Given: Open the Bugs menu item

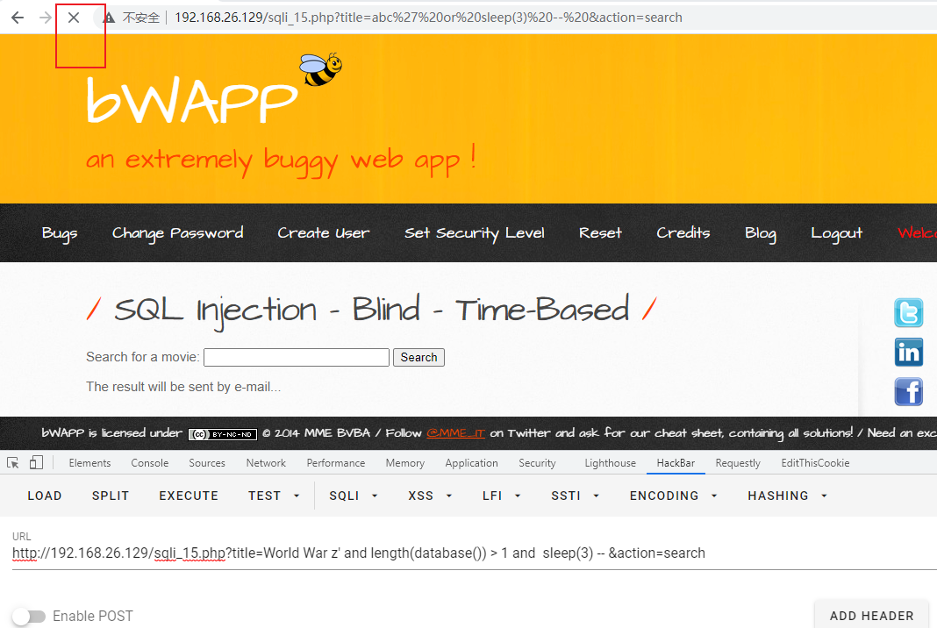Looking at the screenshot, I should [60, 233].
